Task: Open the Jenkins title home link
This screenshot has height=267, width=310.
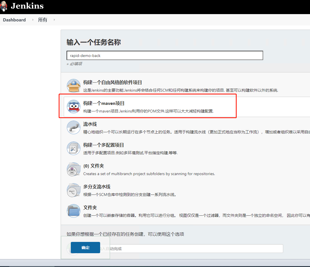Action: pos(27,6)
